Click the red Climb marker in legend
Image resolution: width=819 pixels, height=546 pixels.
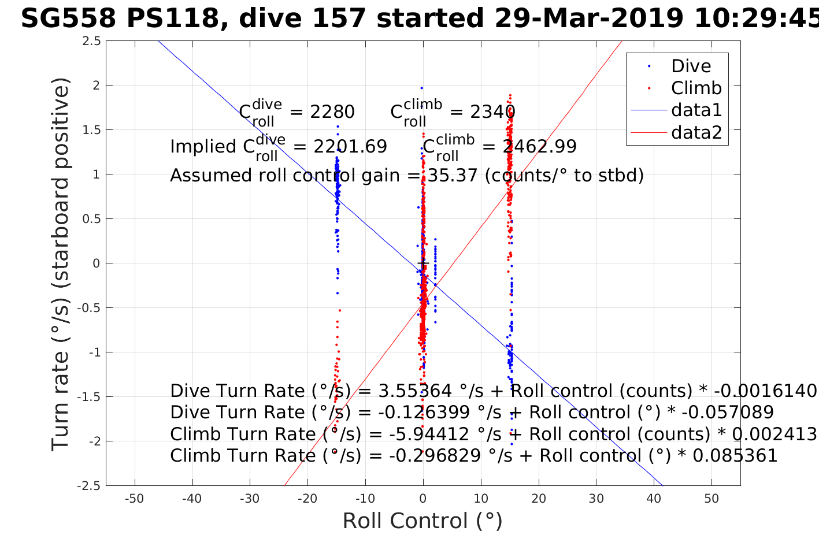(649, 88)
